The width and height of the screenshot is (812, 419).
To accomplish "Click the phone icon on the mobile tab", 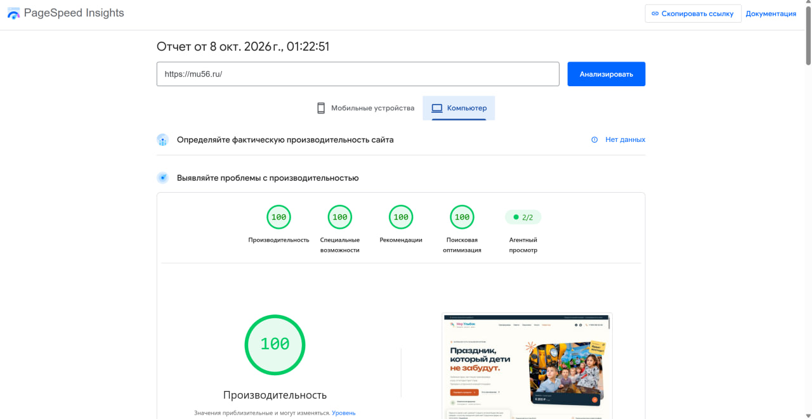I will coord(321,108).
